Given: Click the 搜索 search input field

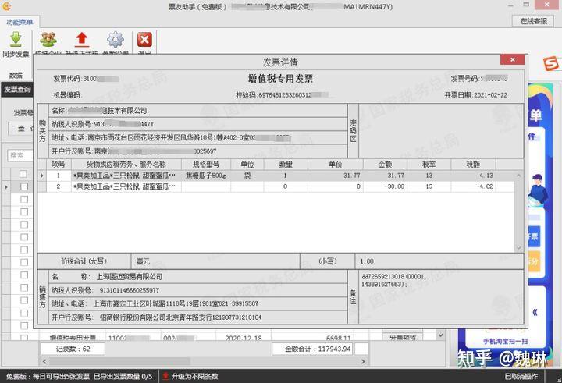Looking at the screenshot, I should [20, 155].
